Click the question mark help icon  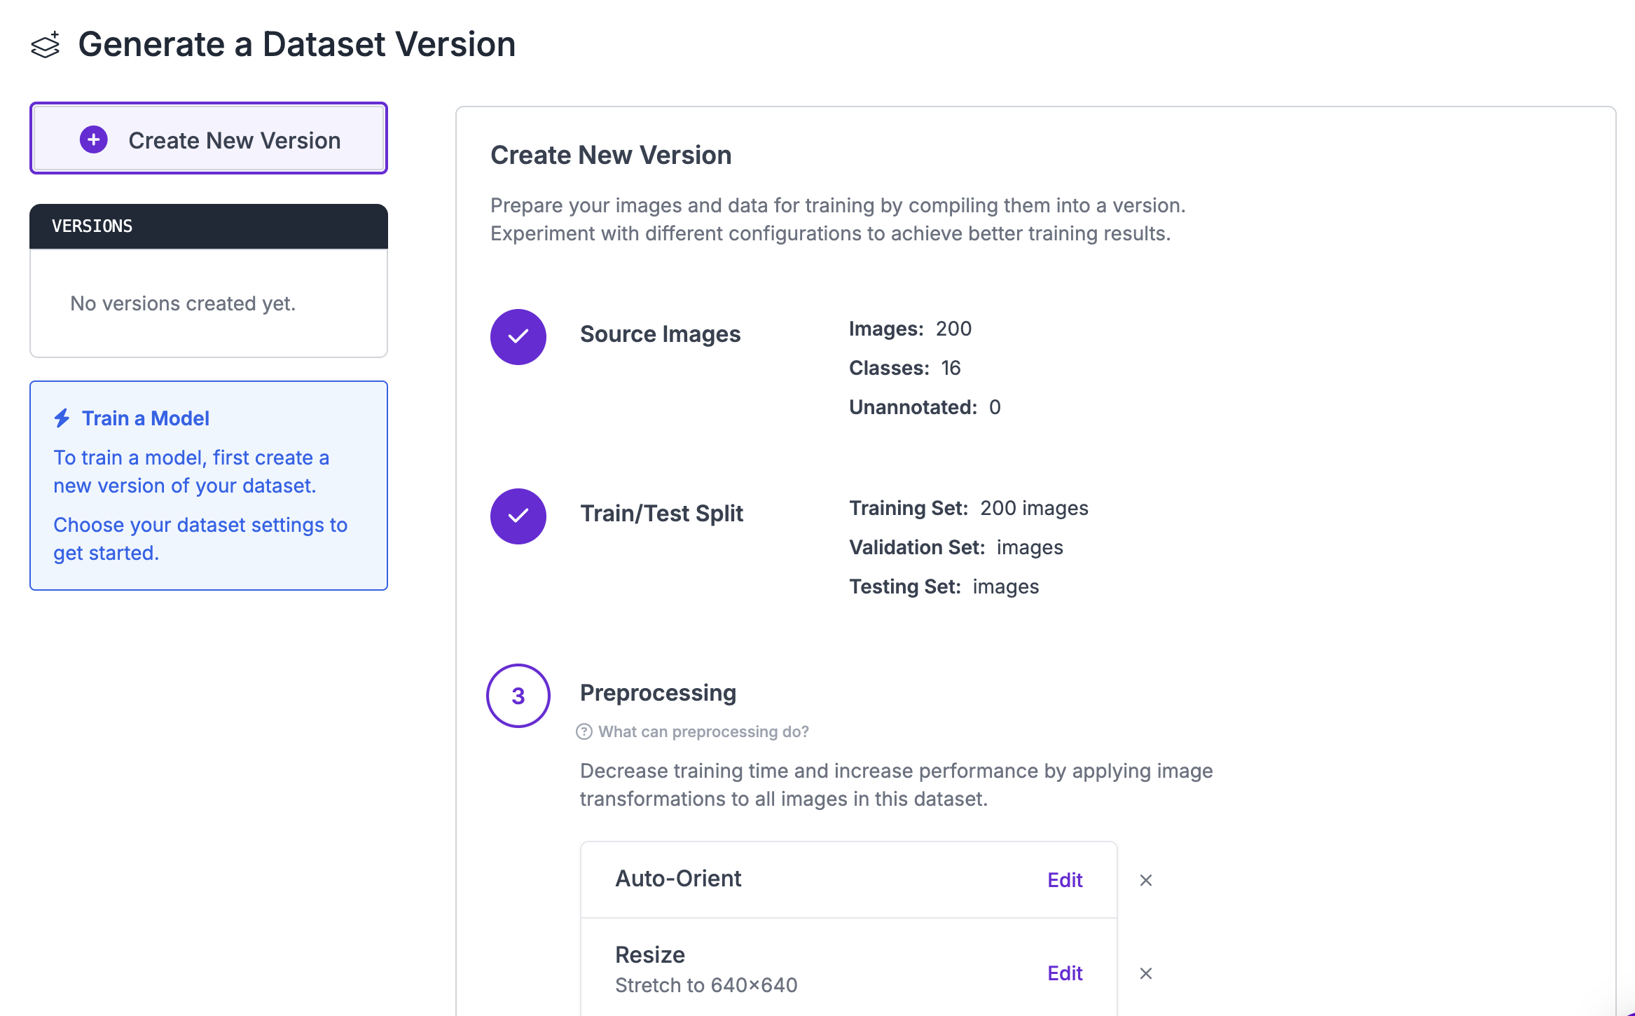point(584,732)
